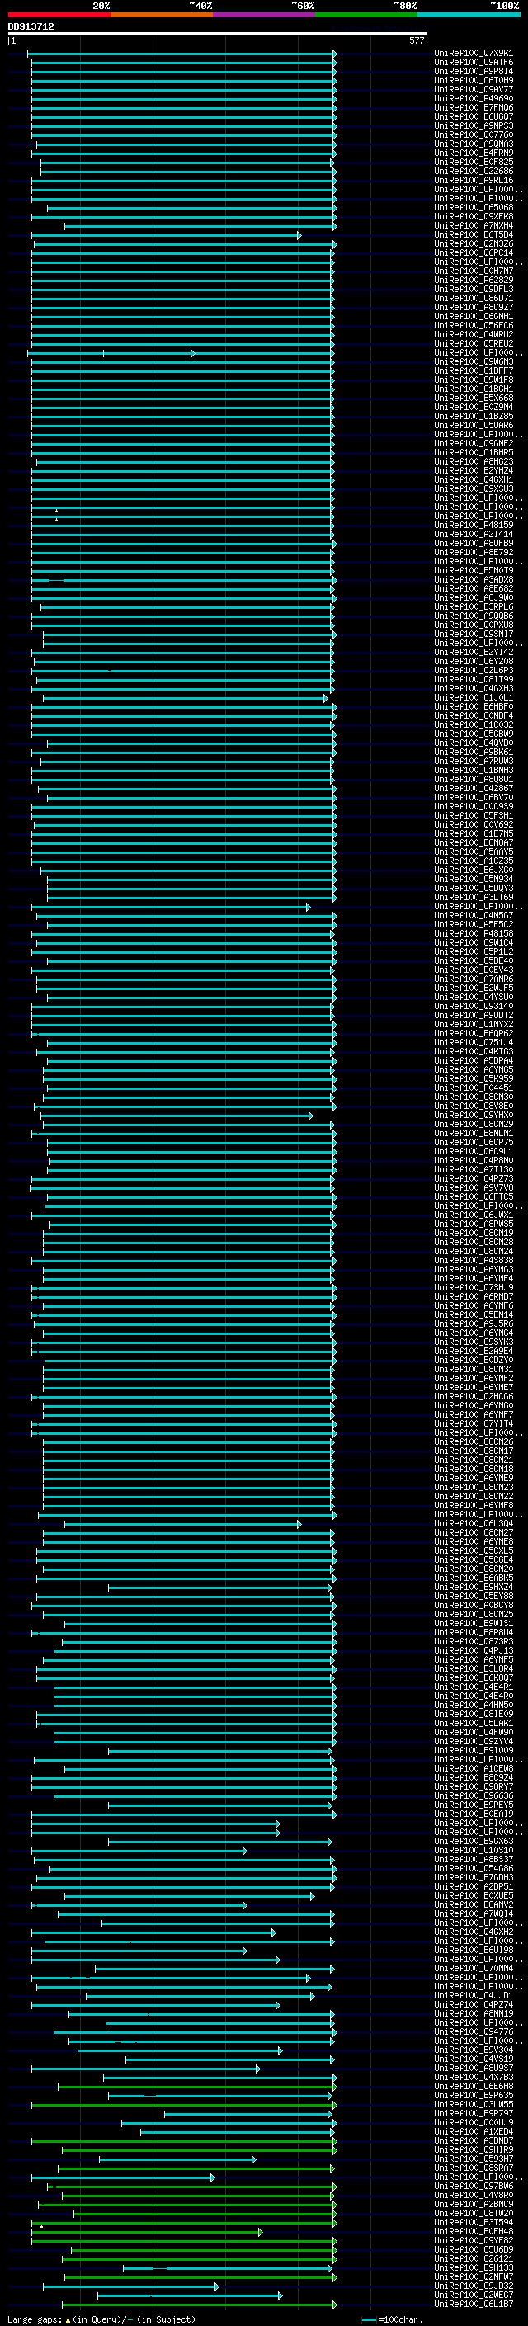The height and width of the screenshot is (2326, 528).
Task: Open hit UniRef100_Q9ATF6
Action: click(x=474, y=63)
